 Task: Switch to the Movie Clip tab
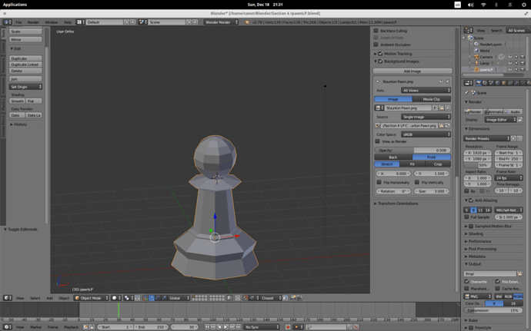point(432,99)
